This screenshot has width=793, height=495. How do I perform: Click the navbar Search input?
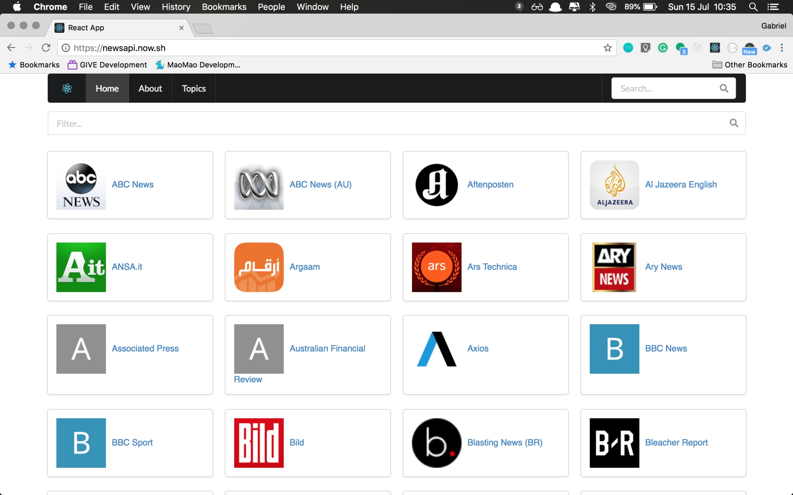(x=665, y=88)
